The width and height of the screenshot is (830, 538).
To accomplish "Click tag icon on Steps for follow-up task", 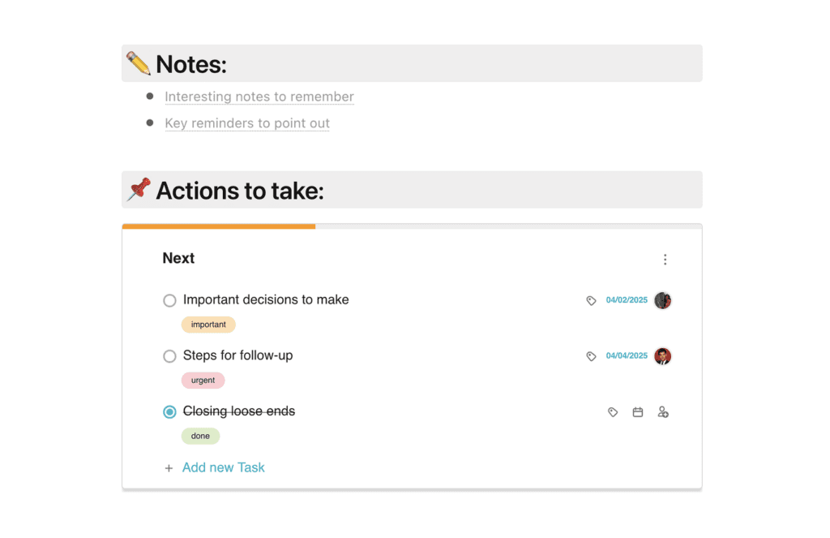I will coord(591,356).
